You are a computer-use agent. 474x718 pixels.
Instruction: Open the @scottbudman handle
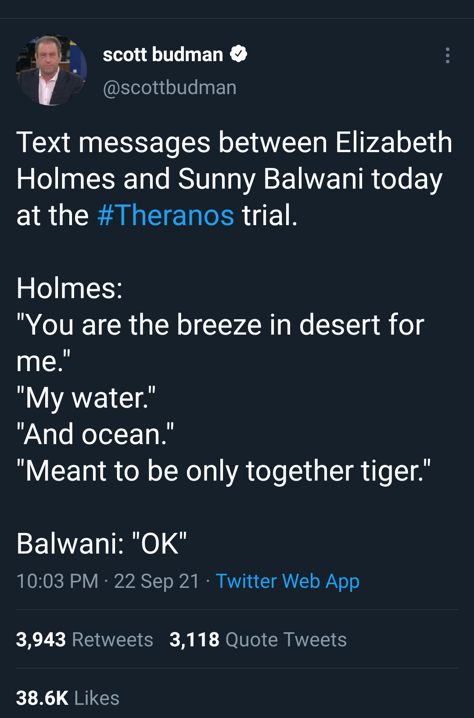click(x=169, y=87)
